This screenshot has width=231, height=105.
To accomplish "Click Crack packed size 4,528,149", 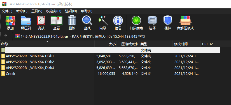I will pos(130,73).
